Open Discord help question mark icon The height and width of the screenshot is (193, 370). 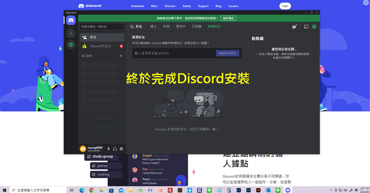(x=314, y=27)
